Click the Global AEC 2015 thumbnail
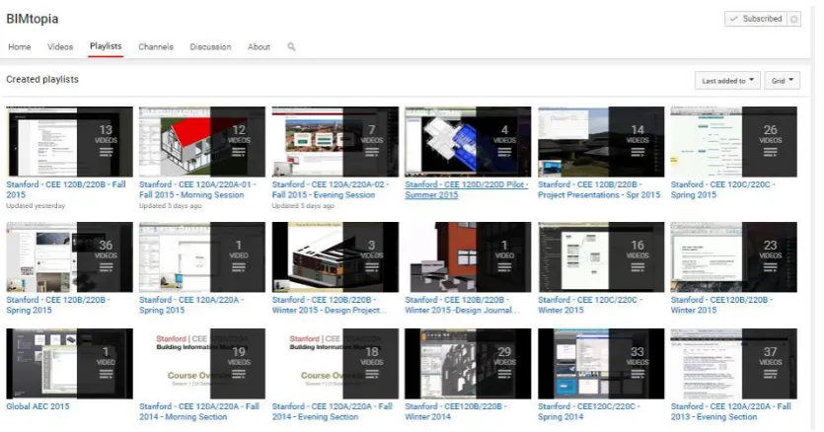 click(x=69, y=364)
